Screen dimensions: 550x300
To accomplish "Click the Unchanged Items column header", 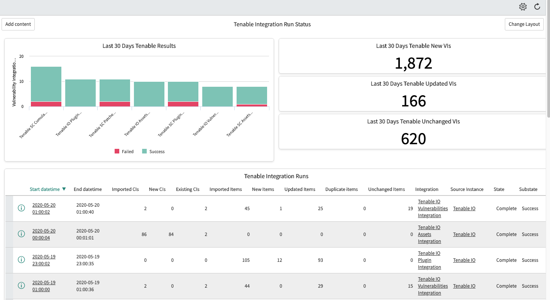I will [x=386, y=189].
